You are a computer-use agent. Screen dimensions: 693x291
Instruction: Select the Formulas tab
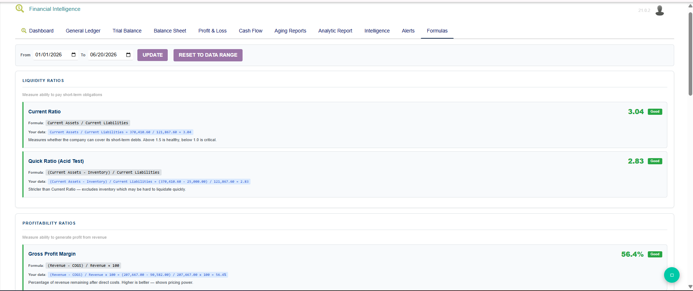(437, 31)
